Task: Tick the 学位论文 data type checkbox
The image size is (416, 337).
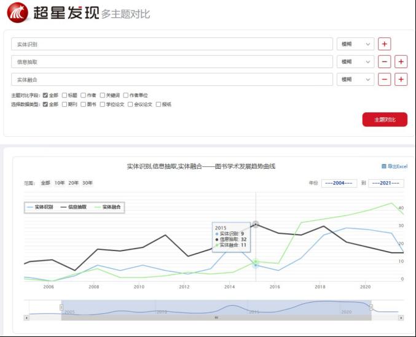Action: click(103, 104)
